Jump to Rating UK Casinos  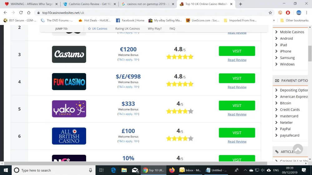pos(128,29)
